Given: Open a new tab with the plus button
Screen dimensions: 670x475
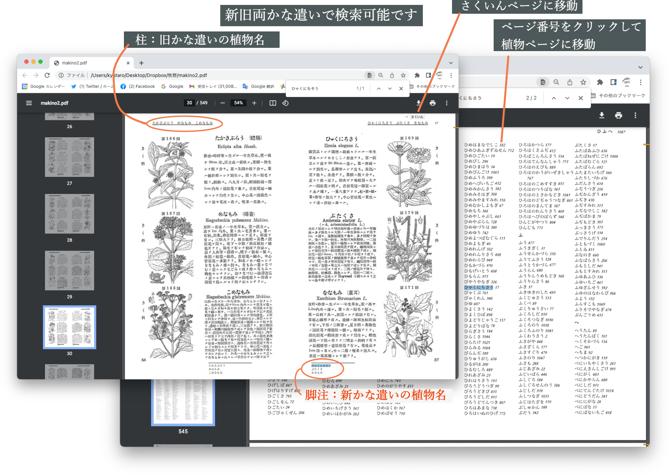Looking at the screenshot, I should point(141,63).
